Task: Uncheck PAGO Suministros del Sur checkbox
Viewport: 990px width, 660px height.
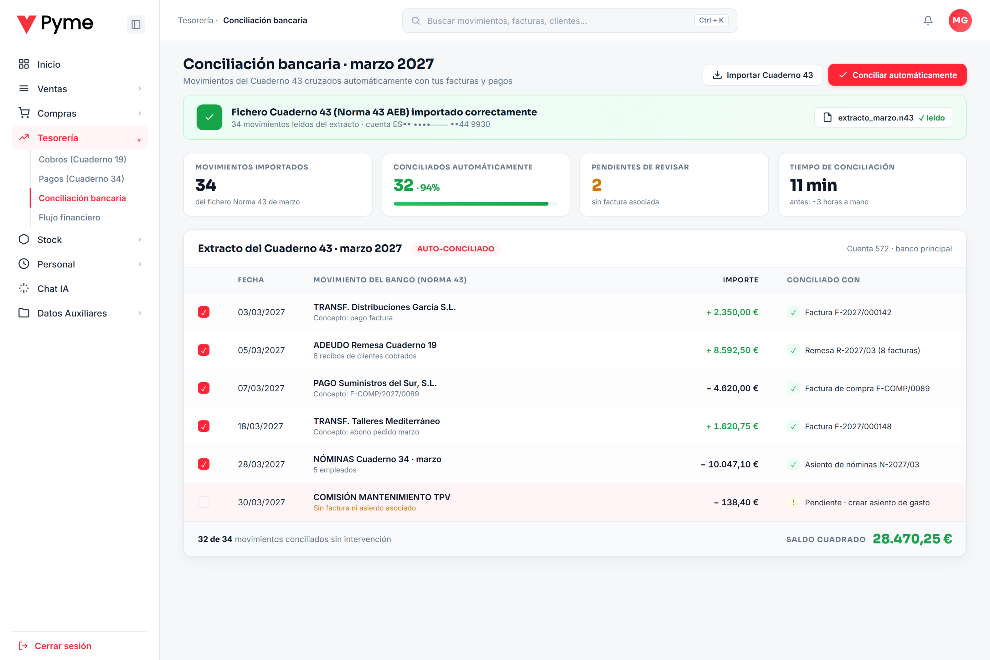Action: click(x=204, y=388)
